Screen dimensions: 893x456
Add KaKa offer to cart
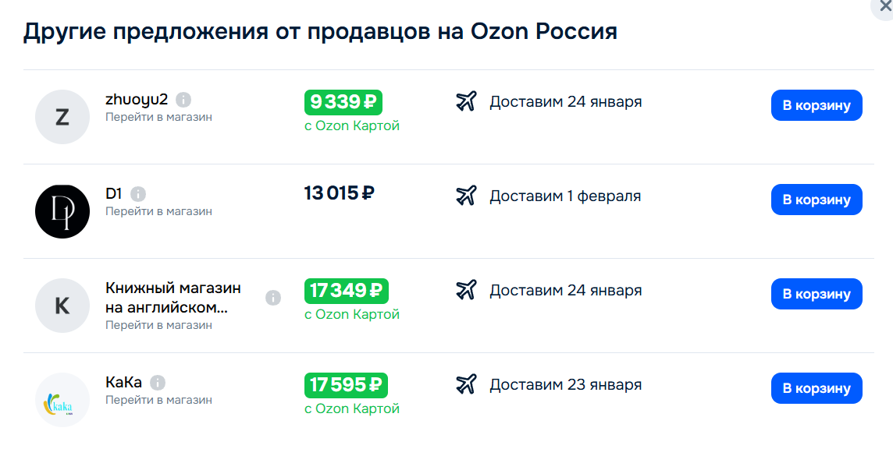(817, 388)
